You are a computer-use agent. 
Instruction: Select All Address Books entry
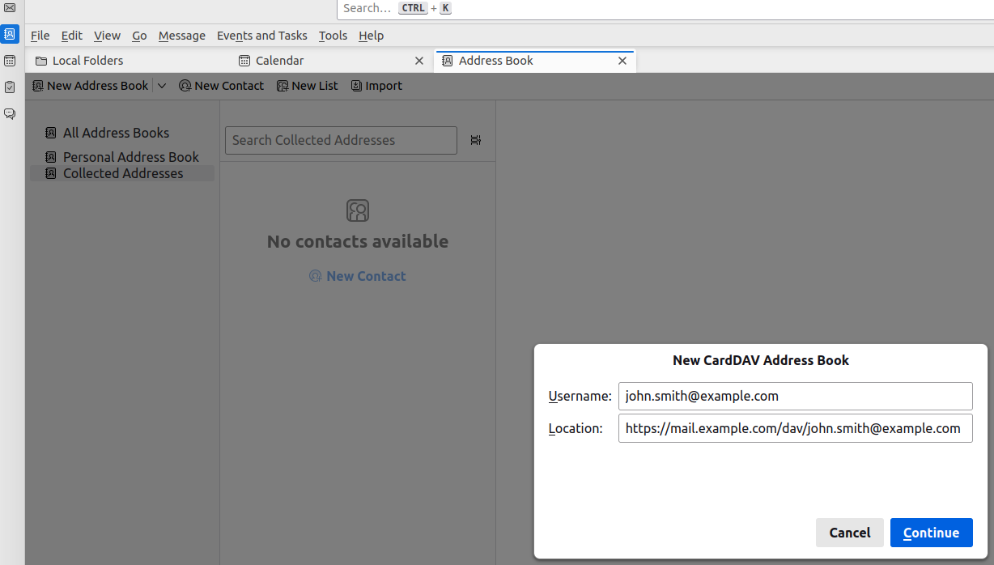[x=116, y=133]
